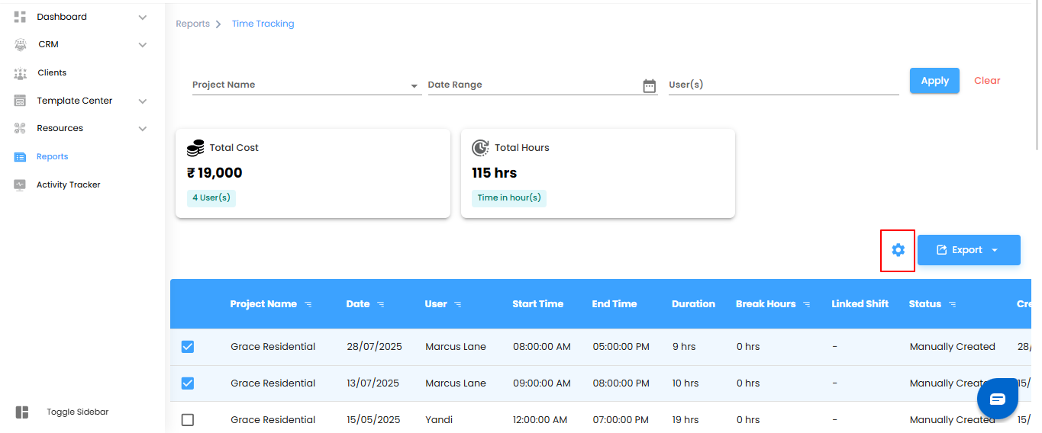Click the Total Cost coins icon

[x=195, y=148]
